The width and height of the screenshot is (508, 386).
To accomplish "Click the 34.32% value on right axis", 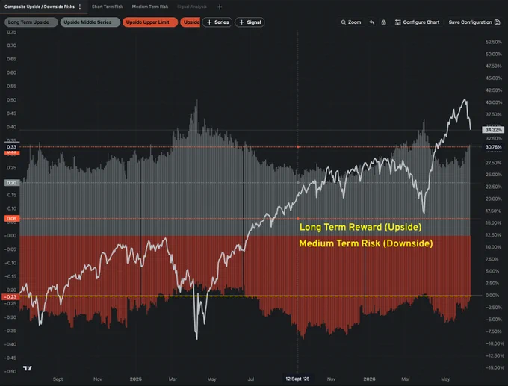I will point(493,130).
